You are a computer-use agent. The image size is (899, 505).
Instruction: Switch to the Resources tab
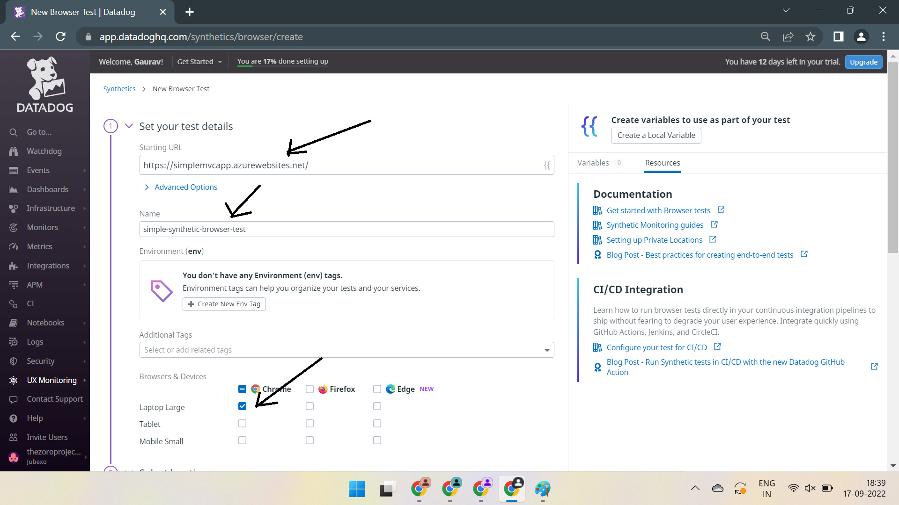(663, 162)
